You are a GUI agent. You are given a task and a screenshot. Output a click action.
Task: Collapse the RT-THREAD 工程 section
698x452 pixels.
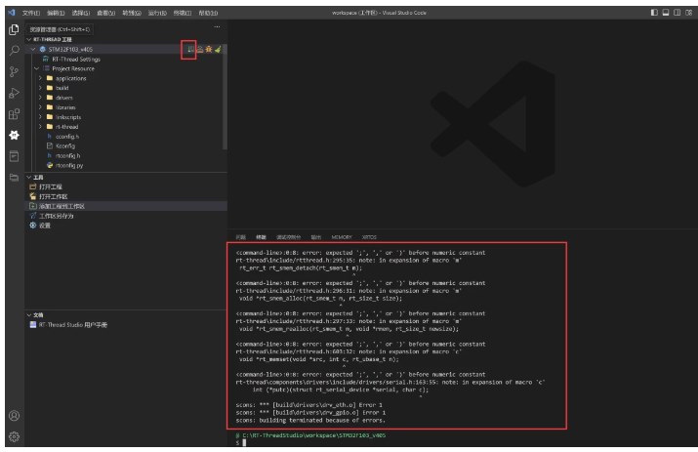(29, 39)
